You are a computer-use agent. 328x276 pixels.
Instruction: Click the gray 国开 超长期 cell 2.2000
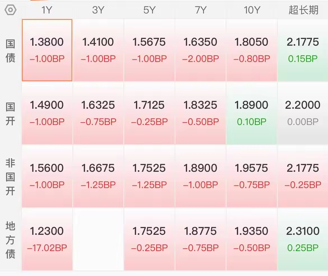pos(303,113)
